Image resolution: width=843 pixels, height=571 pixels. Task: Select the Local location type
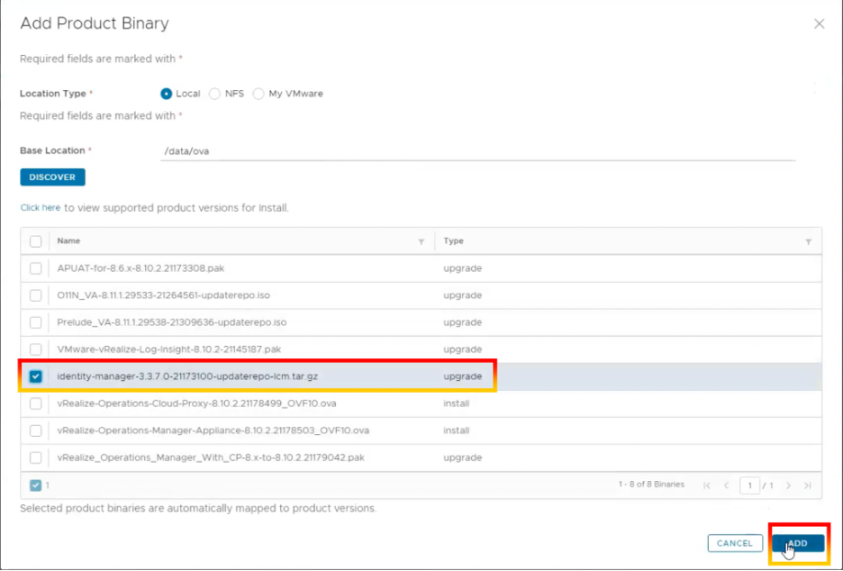click(167, 94)
